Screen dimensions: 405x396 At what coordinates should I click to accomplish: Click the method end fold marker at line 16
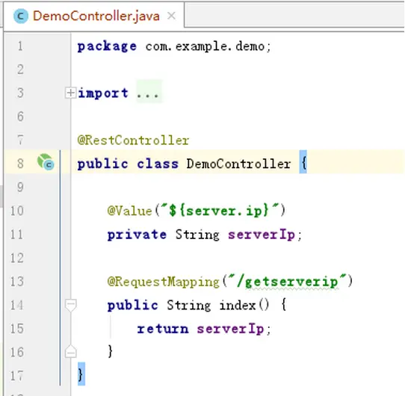[x=70, y=352]
